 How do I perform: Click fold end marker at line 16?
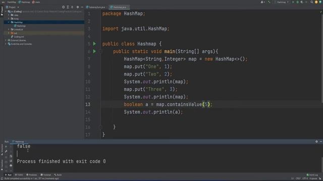[101, 127]
